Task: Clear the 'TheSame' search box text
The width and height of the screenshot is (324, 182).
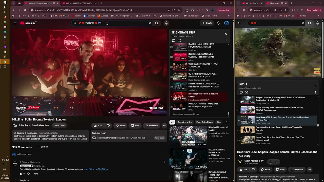Action: point(150,23)
